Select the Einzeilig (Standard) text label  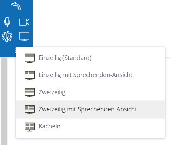coord(65,58)
